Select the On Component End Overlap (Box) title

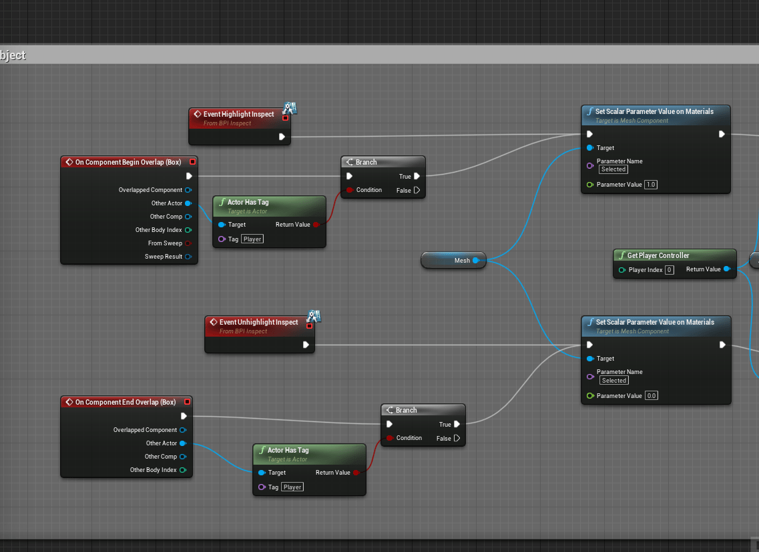[125, 402]
